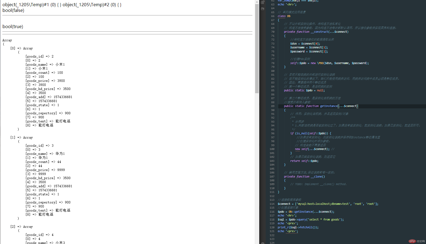Screen dimensions: 426x244
Task: Click 'public static $pdo = null;' line
Action: point(304,91)
